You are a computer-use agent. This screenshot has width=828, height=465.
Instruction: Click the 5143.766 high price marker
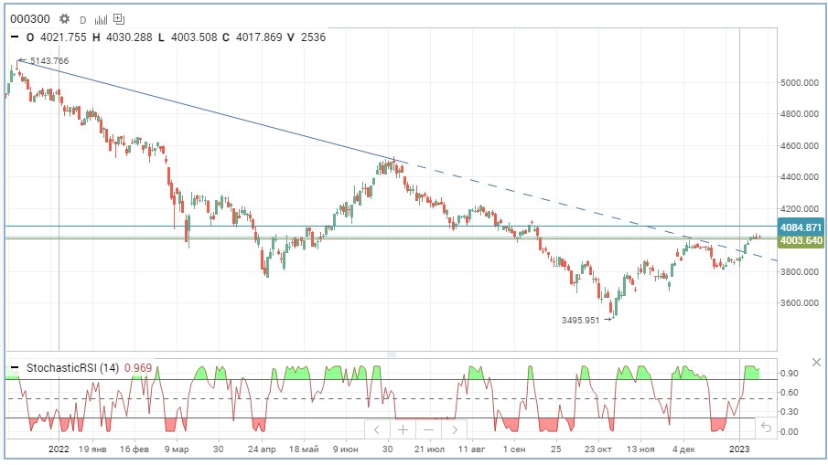pyautogui.click(x=48, y=61)
